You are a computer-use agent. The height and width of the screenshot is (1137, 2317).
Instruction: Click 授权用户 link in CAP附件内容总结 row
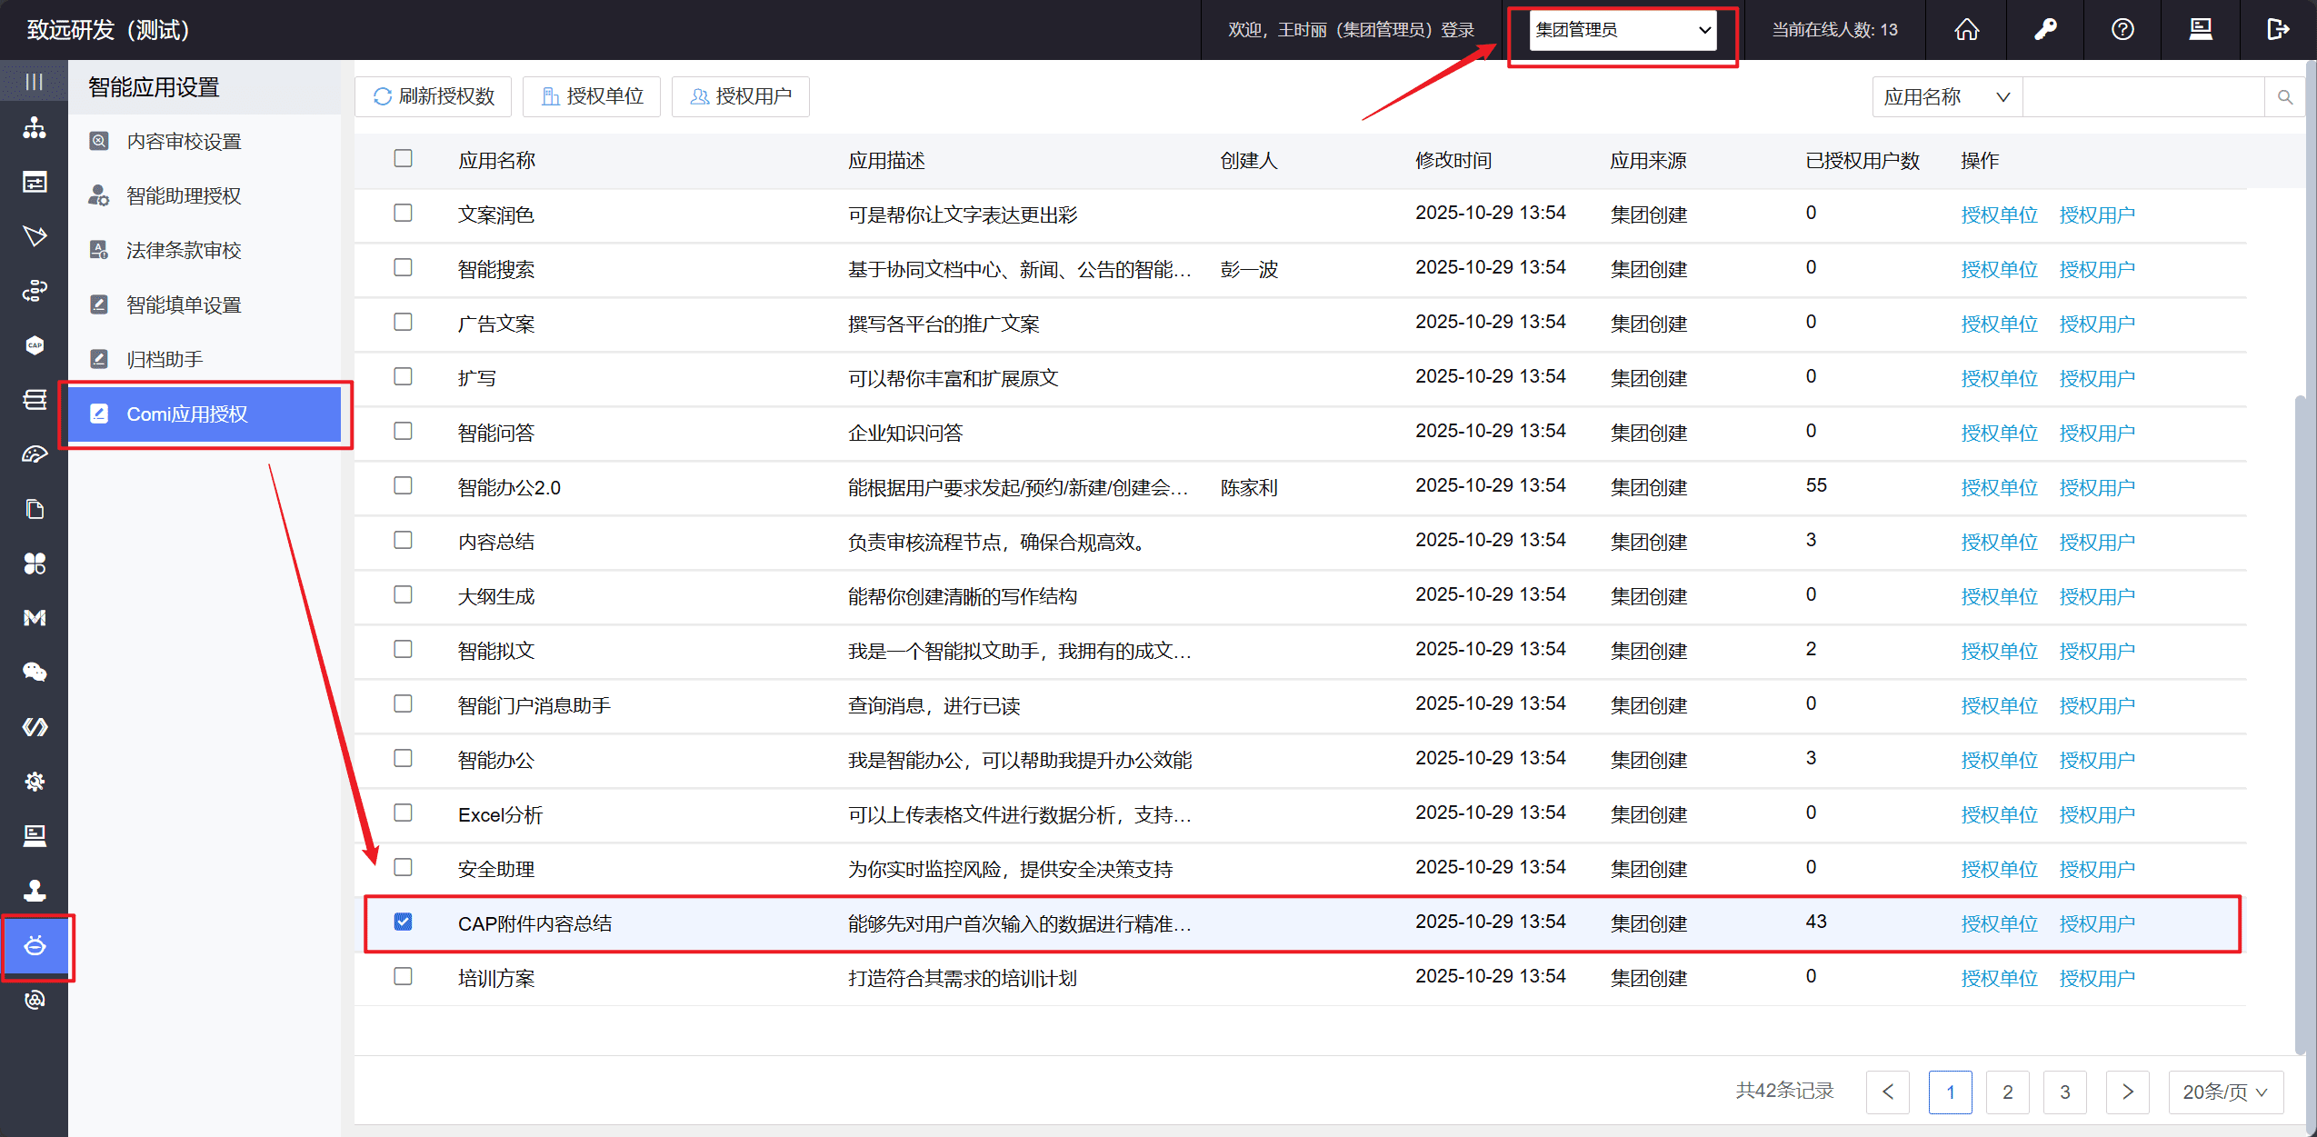[2097, 924]
